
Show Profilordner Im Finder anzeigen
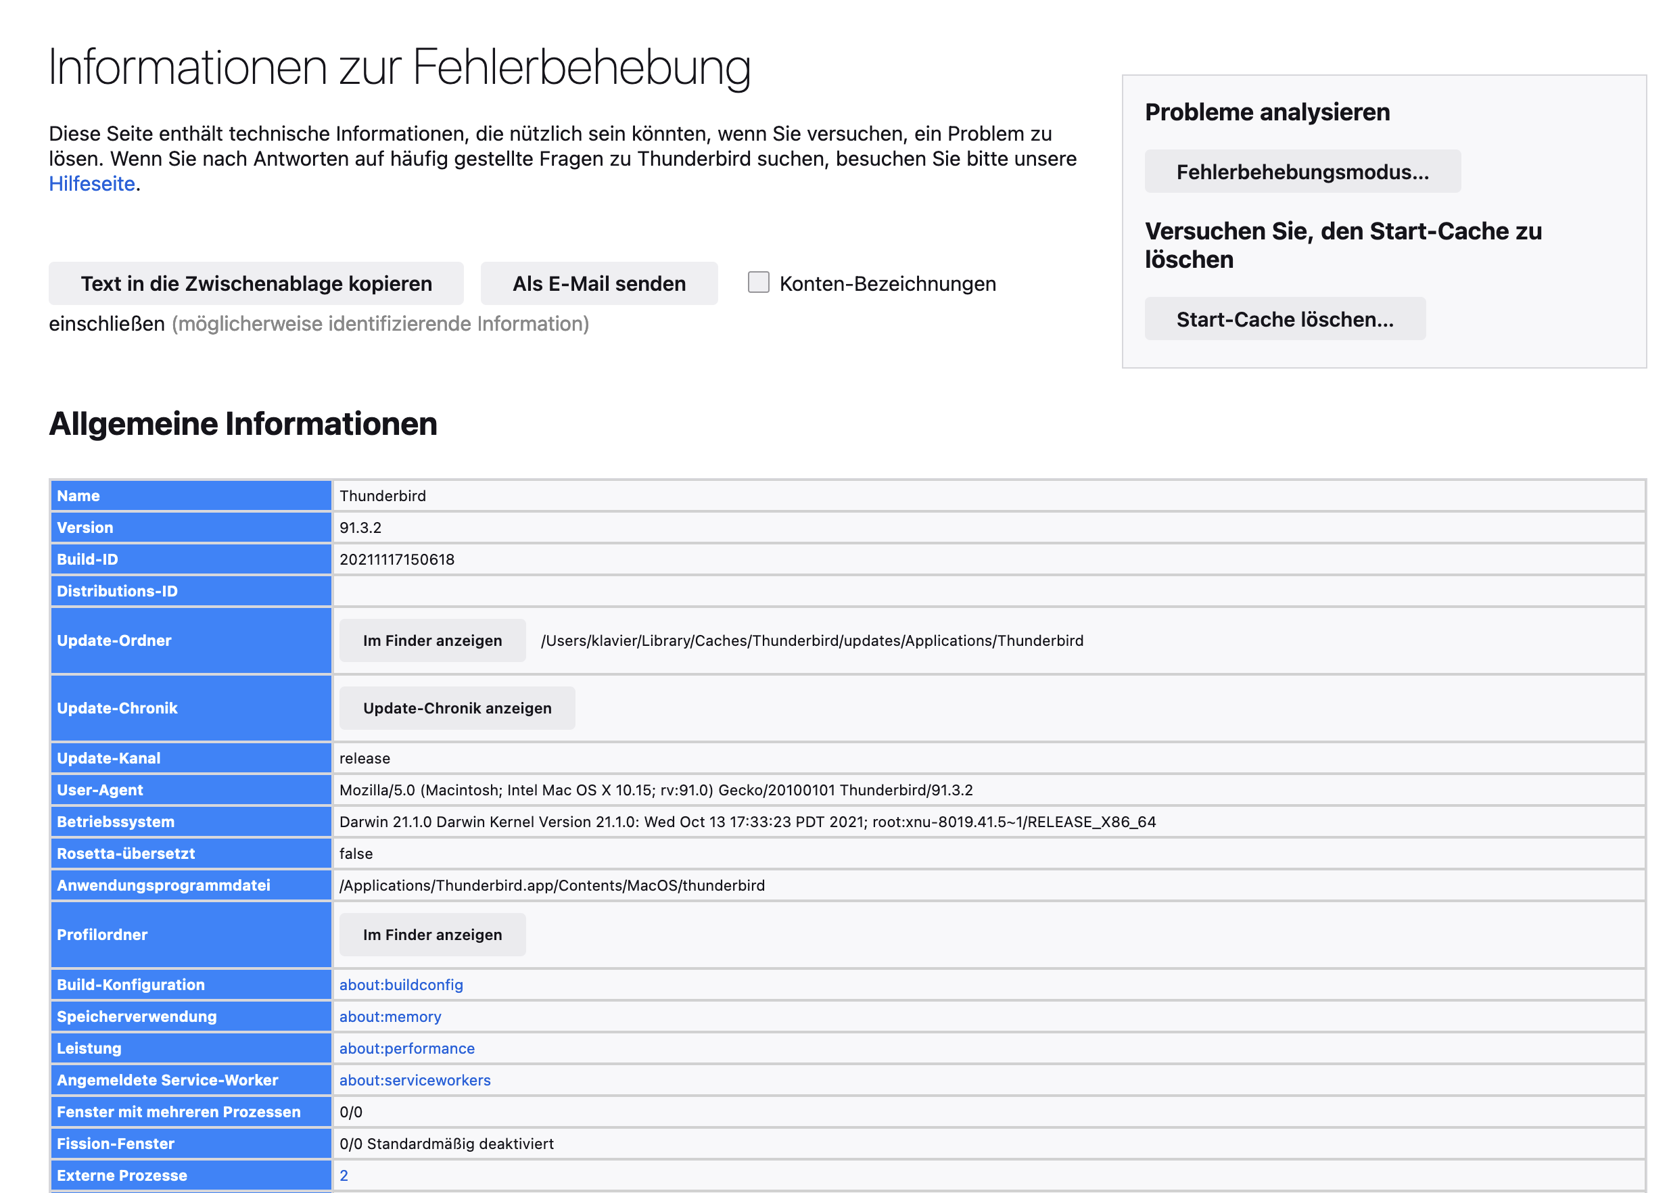click(432, 935)
